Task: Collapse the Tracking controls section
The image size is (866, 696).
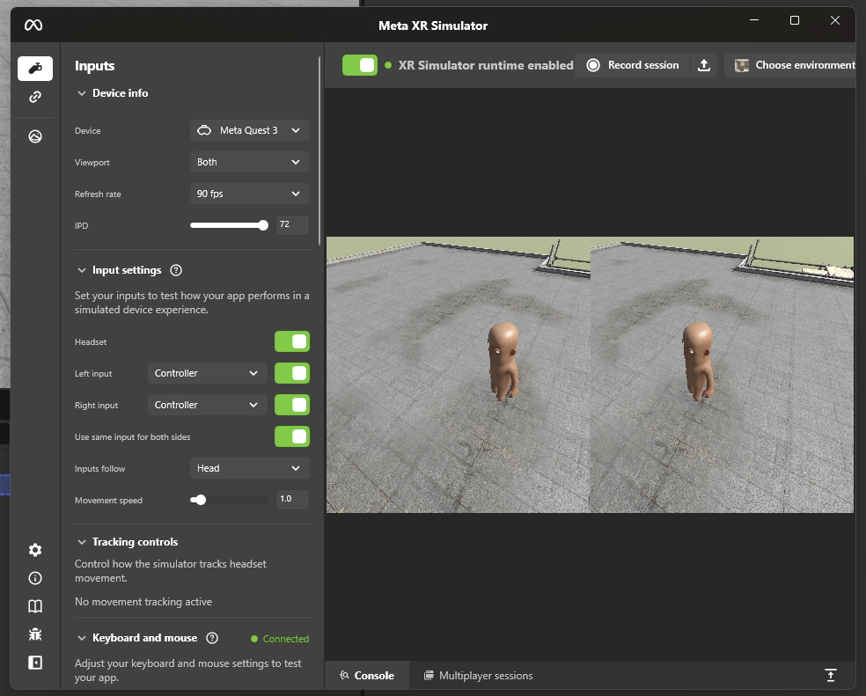Action: pyautogui.click(x=81, y=542)
